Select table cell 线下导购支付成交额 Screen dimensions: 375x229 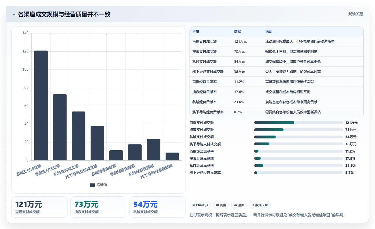tap(208, 72)
